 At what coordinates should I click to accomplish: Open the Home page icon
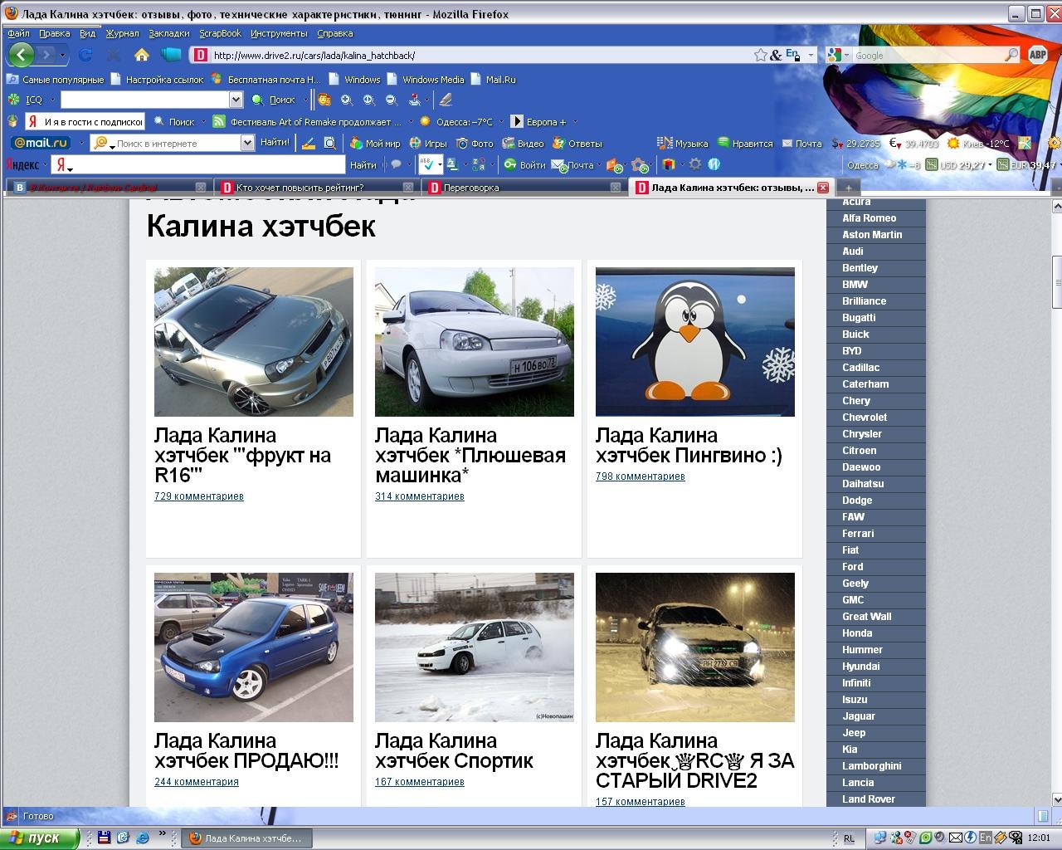[x=142, y=55]
